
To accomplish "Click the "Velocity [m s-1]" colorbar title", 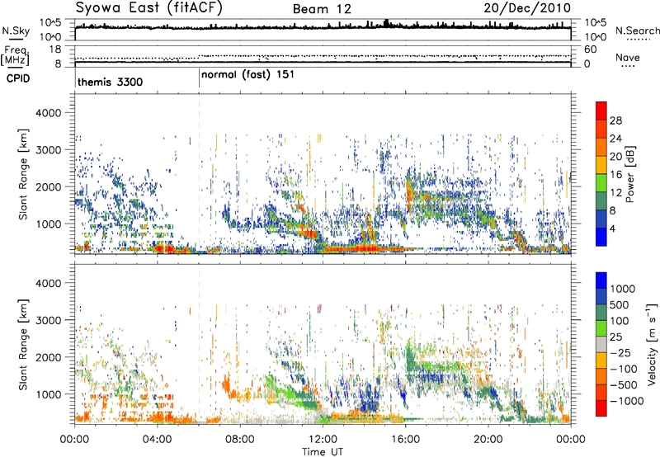I will pos(652,344).
